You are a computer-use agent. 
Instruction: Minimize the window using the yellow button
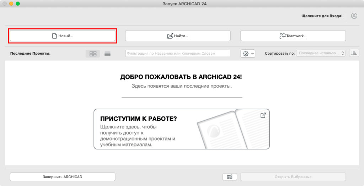pos(11,4)
